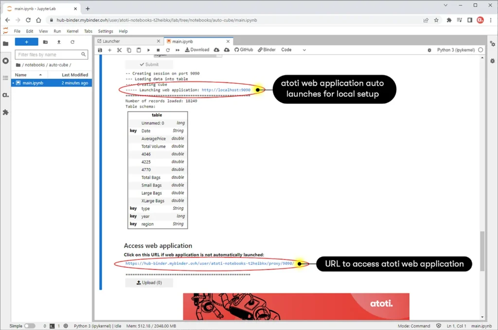Restart kernel and run all cells

coord(178,50)
